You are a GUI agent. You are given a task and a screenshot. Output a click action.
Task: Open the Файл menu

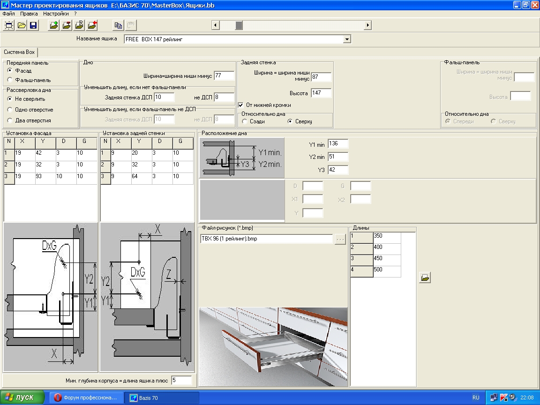8,14
